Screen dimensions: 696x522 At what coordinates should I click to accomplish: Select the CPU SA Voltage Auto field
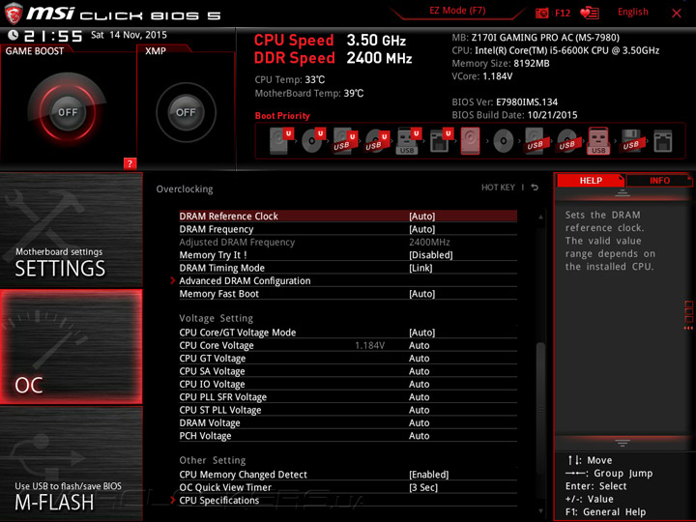(419, 371)
